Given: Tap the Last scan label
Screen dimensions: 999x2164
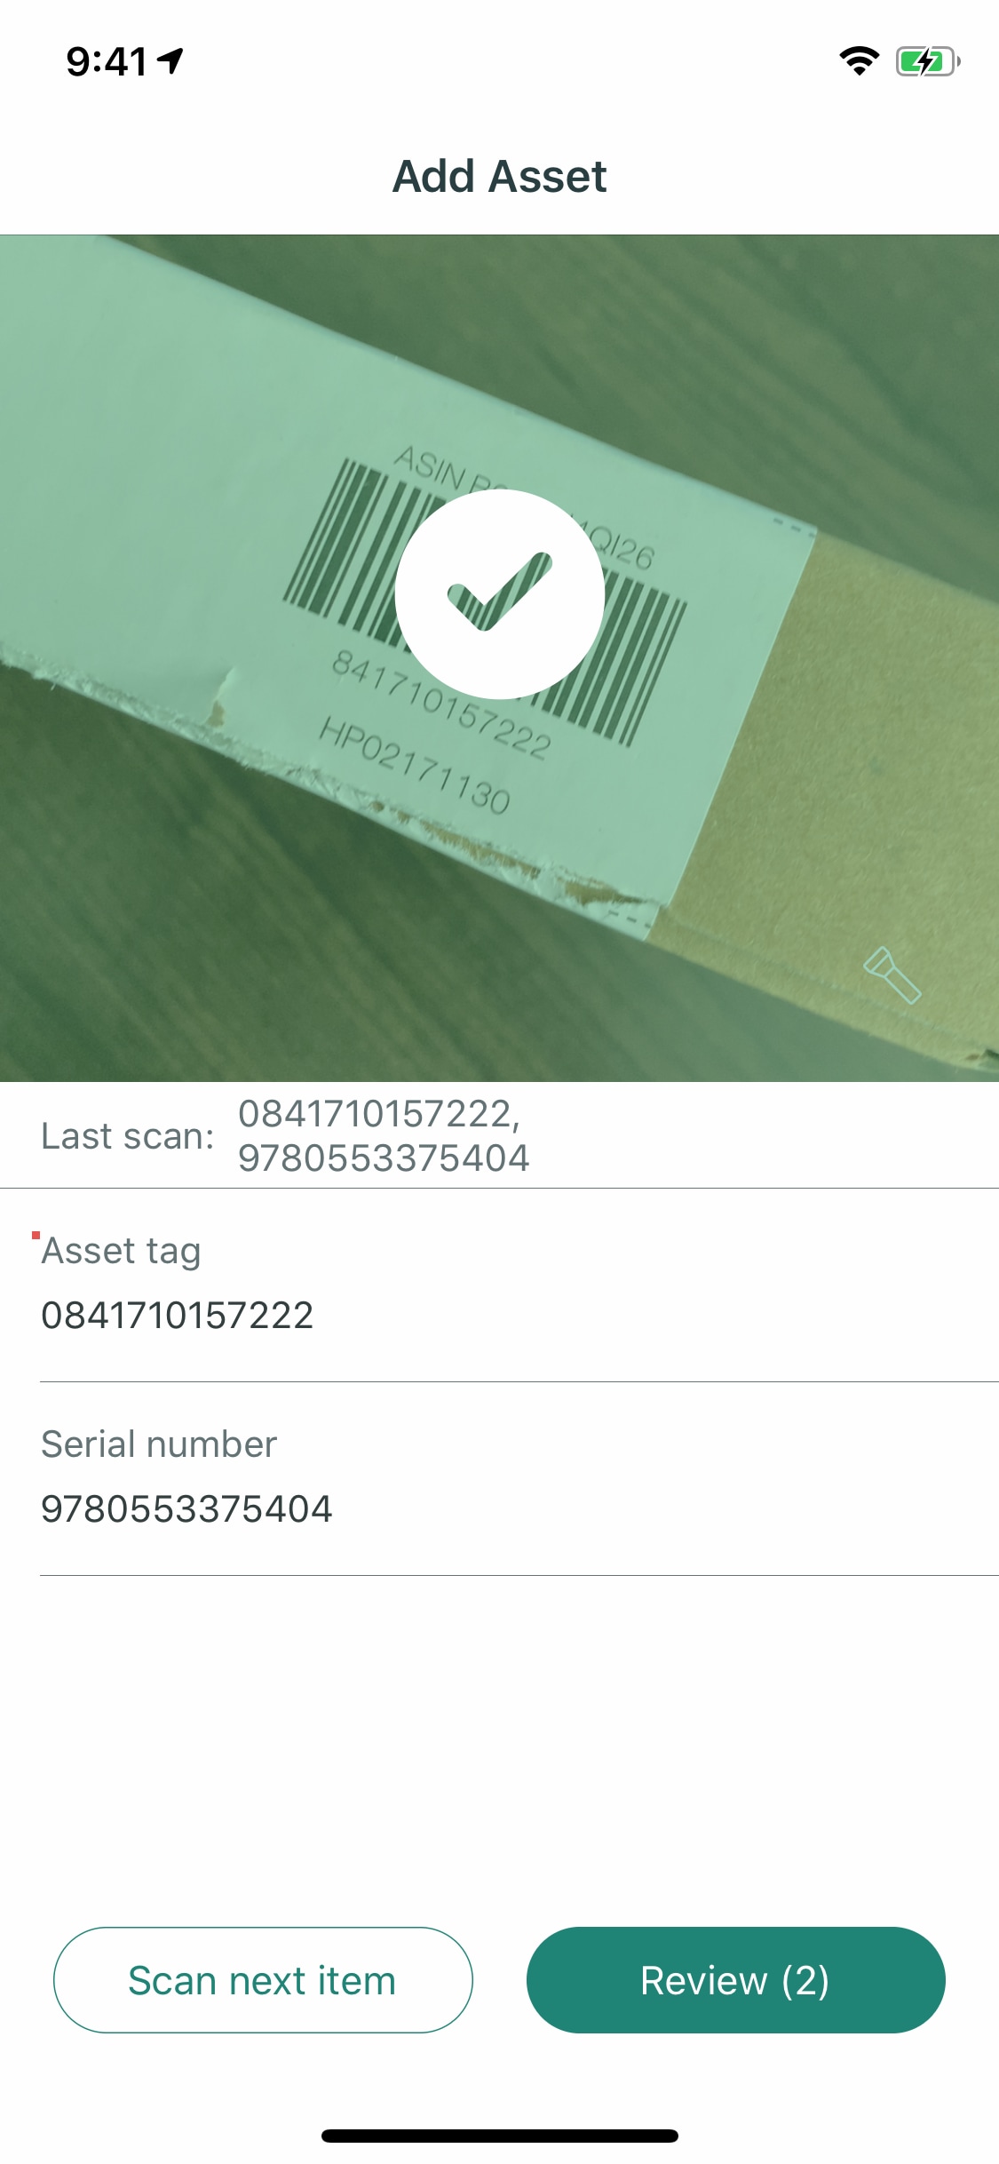Looking at the screenshot, I should [x=128, y=1136].
